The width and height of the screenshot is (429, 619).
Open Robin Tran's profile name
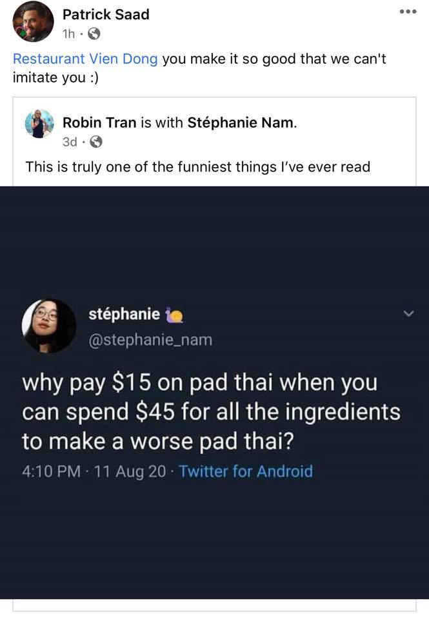(x=99, y=123)
